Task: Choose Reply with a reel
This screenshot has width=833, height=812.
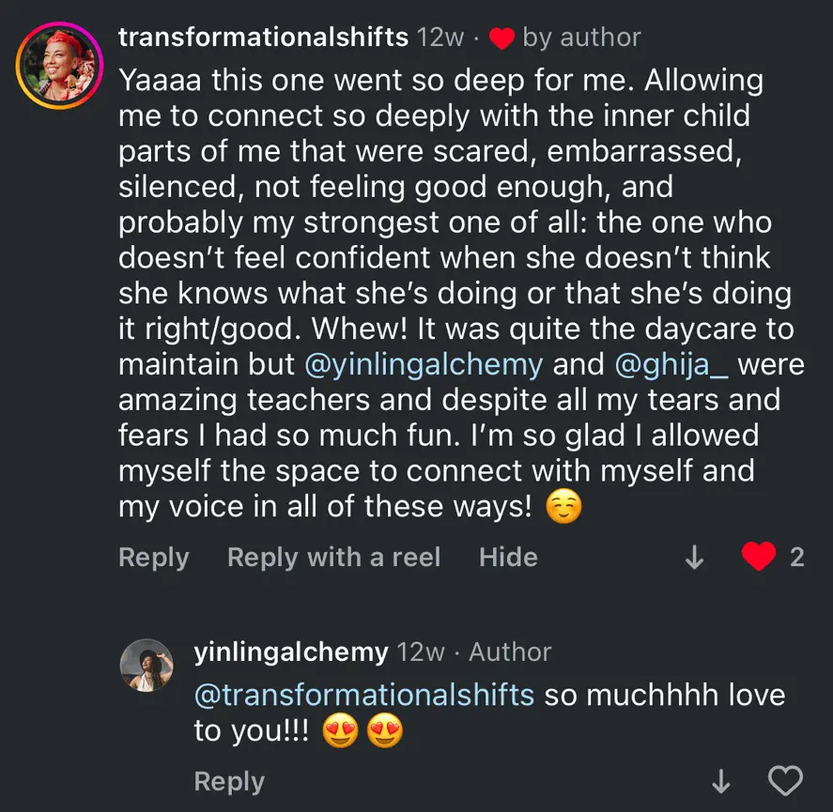Action: 334,557
